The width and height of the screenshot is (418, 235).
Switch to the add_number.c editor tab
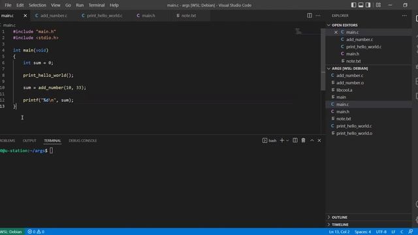coord(54,16)
